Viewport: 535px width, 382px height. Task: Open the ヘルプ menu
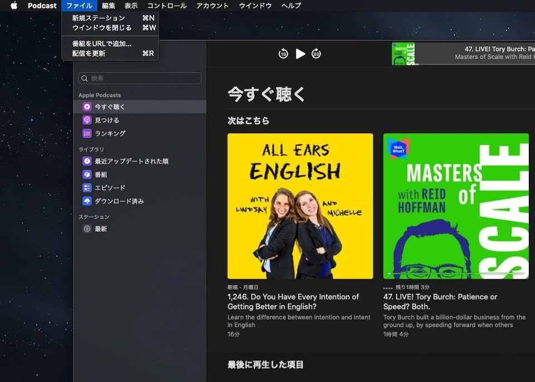click(x=291, y=6)
